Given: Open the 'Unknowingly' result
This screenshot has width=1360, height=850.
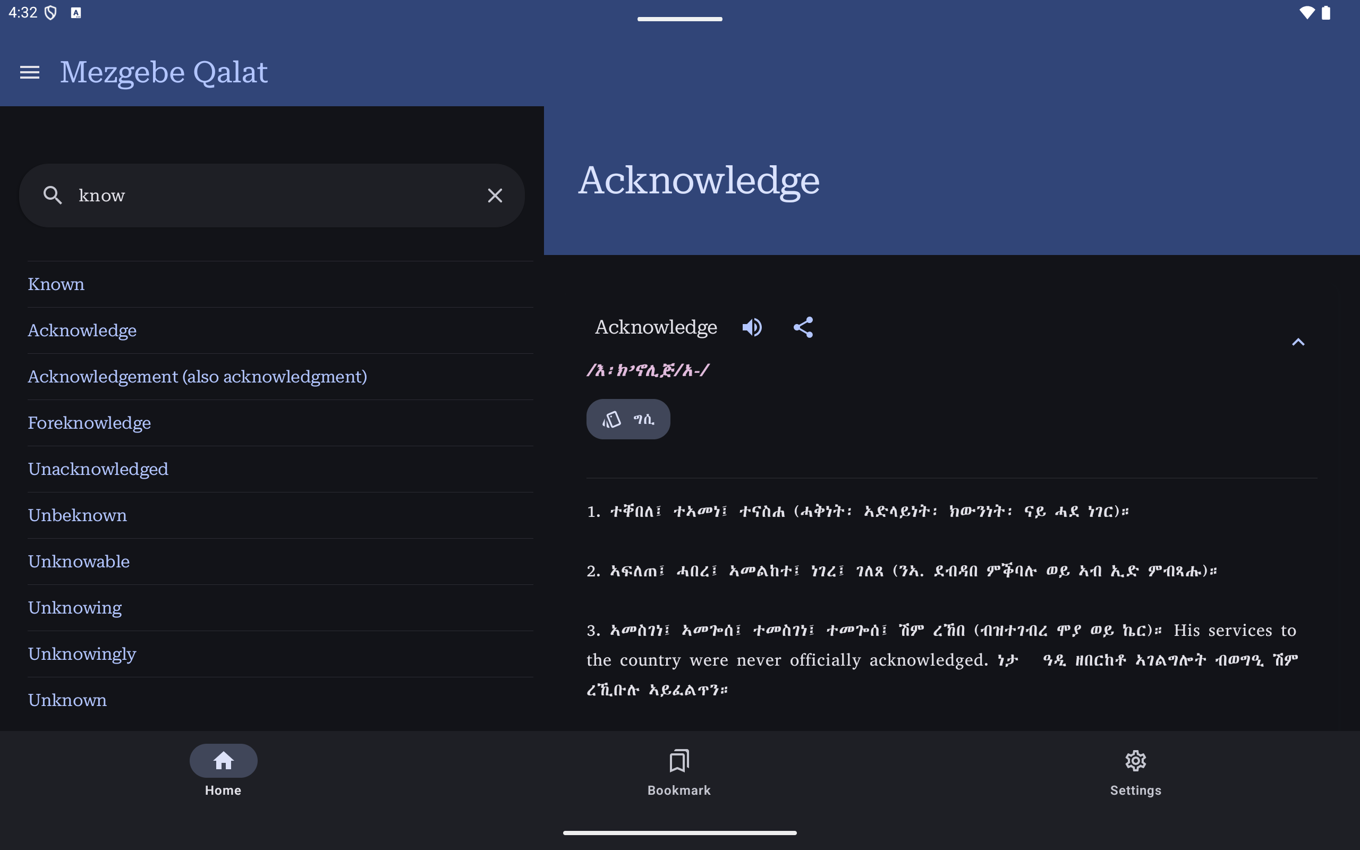Looking at the screenshot, I should pyautogui.click(x=280, y=654).
